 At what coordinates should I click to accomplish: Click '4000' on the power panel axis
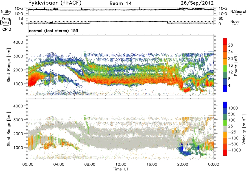(18, 42)
